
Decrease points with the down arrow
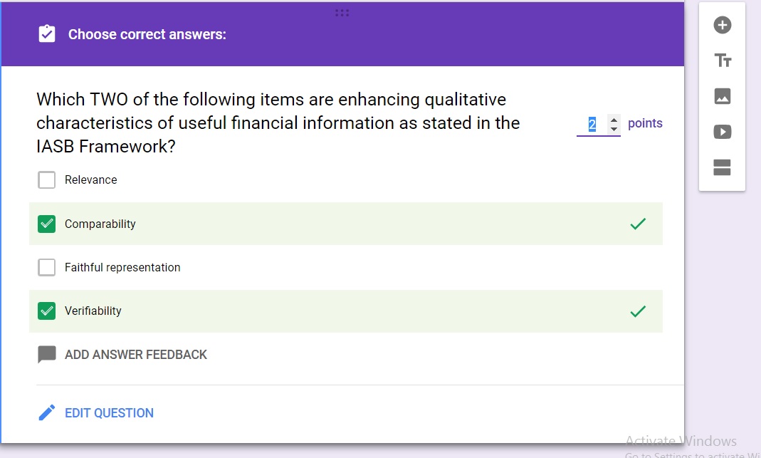pos(614,129)
